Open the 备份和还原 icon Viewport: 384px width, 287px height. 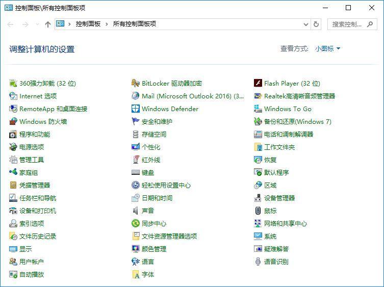258,121
